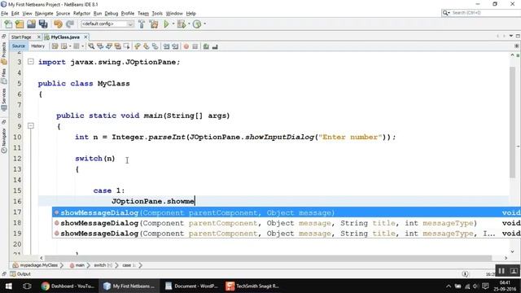This screenshot has height=293, width=521.
Task: Switch to the History editor view
Action: pyautogui.click(x=37, y=46)
